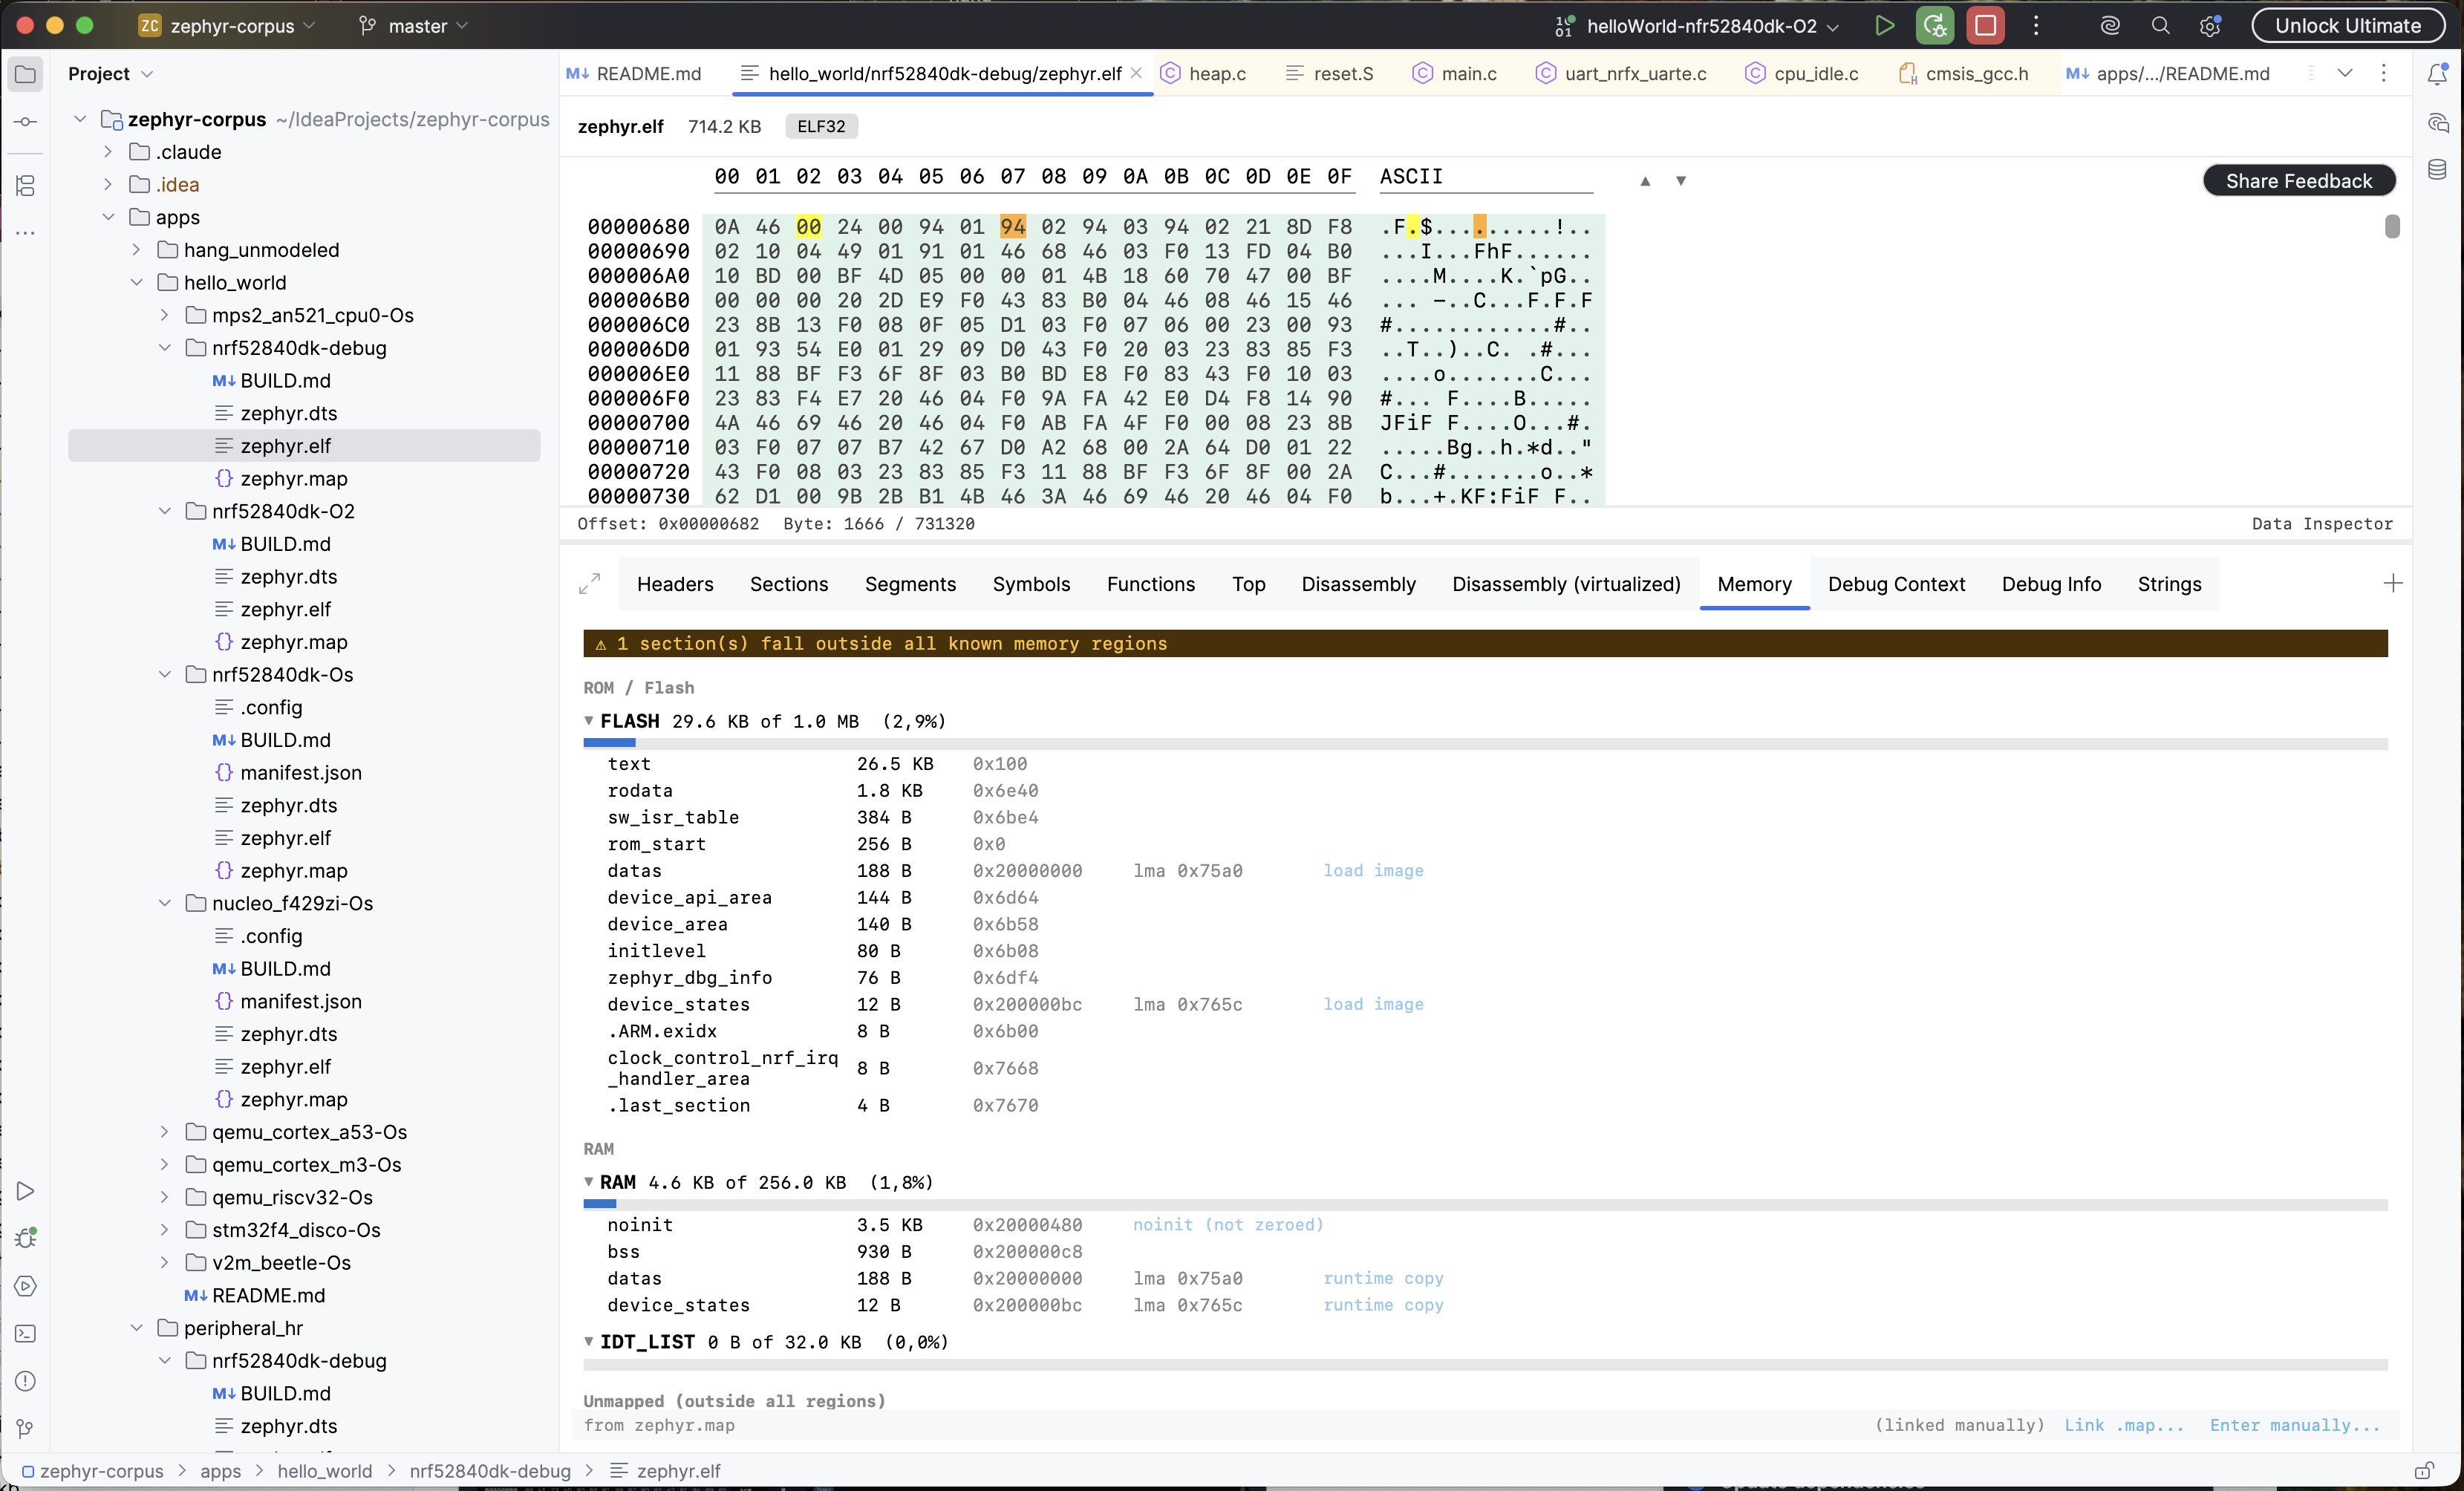Open the Structure tool window
Viewport: 2464px width, 1491px height.
point(25,185)
